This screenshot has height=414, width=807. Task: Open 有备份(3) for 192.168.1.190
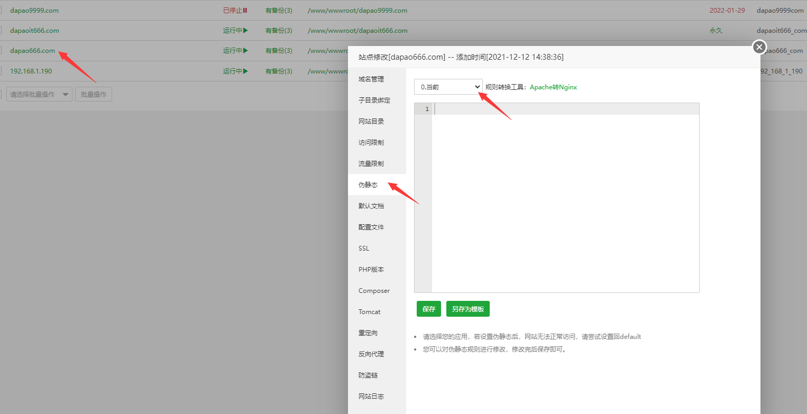click(279, 71)
